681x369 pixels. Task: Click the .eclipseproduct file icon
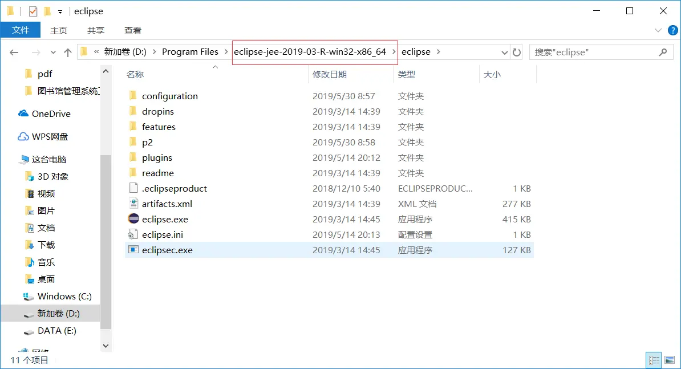133,188
